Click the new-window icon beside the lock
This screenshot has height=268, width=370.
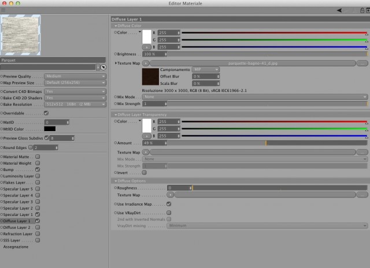(x=368, y=10)
